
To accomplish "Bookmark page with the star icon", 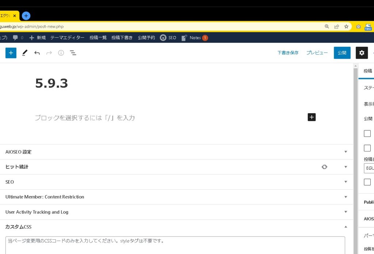I will (x=346, y=27).
